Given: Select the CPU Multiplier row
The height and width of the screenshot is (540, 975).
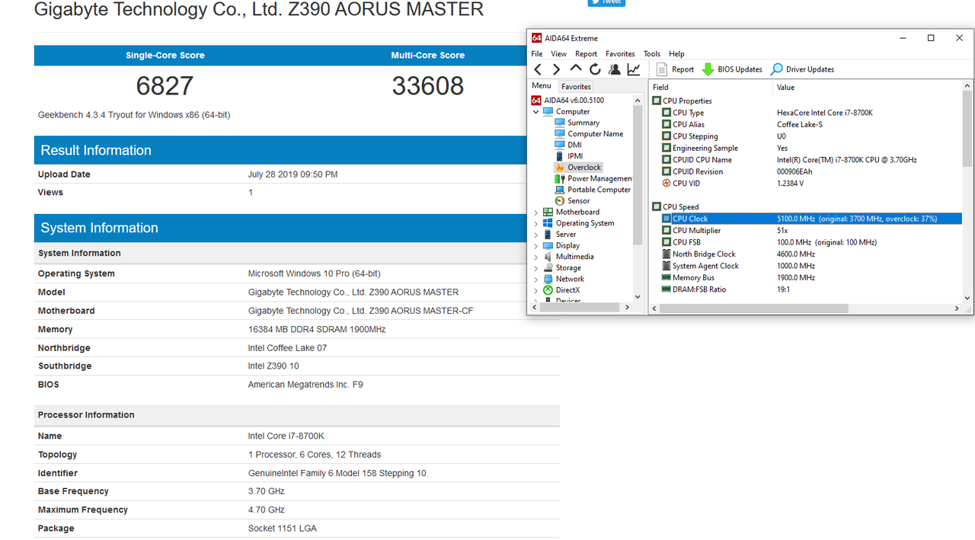Looking at the screenshot, I should click(x=807, y=231).
